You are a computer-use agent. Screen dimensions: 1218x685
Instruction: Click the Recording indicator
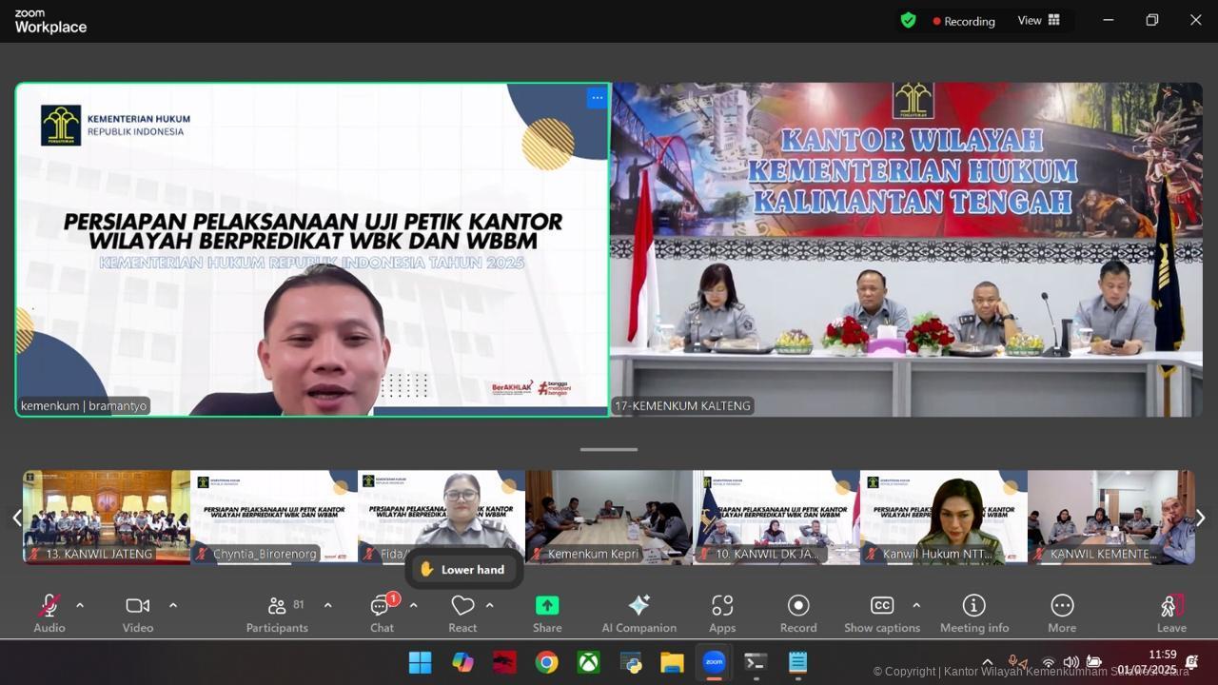tap(963, 21)
